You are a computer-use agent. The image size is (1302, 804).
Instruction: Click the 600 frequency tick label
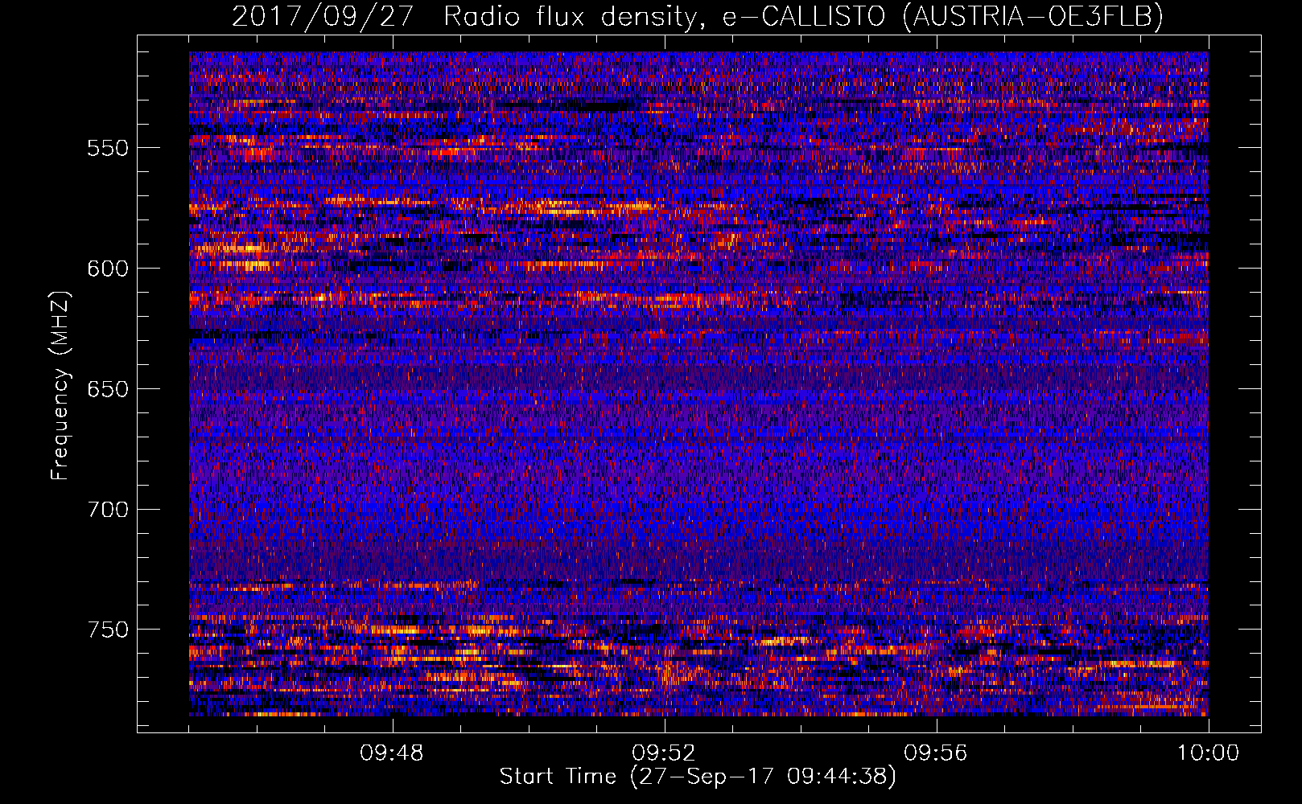pyautogui.click(x=108, y=269)
